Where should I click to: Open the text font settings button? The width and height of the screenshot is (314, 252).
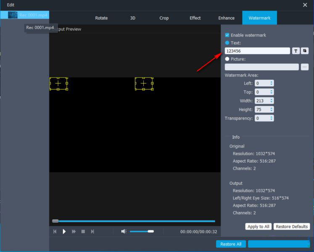click(x=296, y=51)
